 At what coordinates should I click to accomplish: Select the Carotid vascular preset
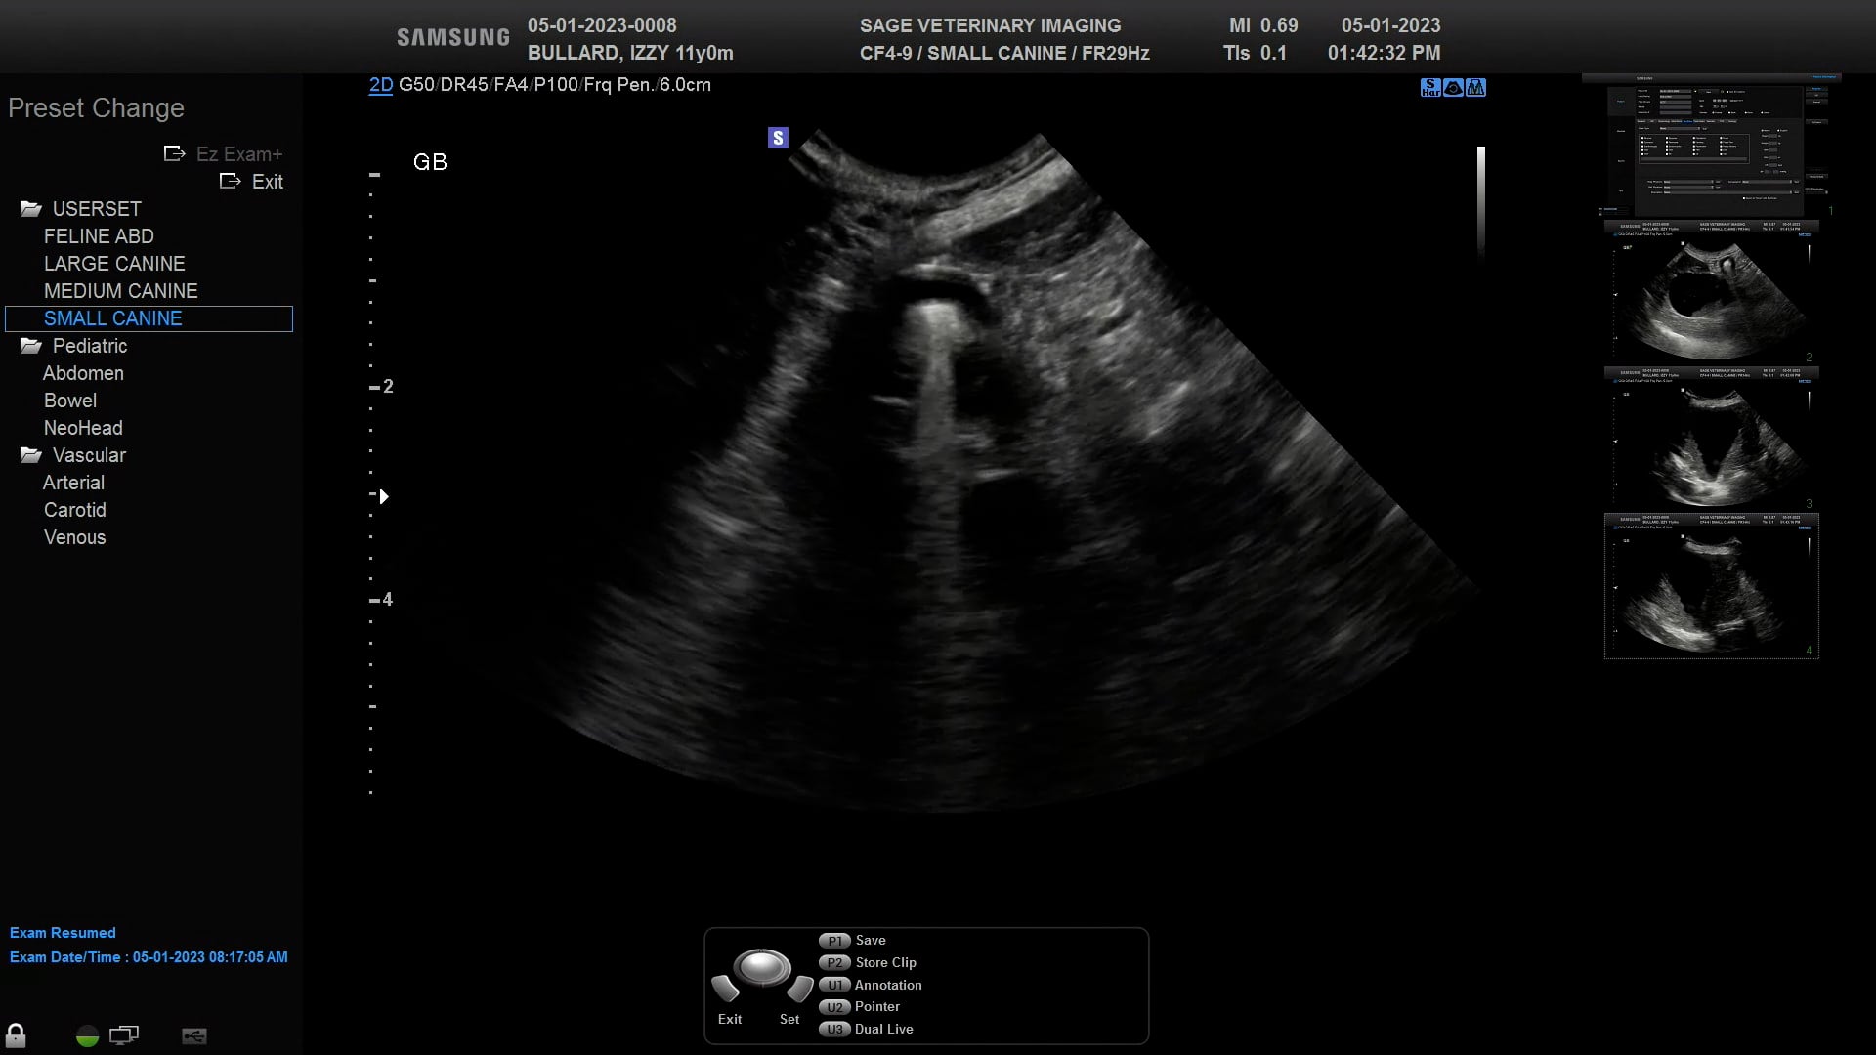[75, 510]
